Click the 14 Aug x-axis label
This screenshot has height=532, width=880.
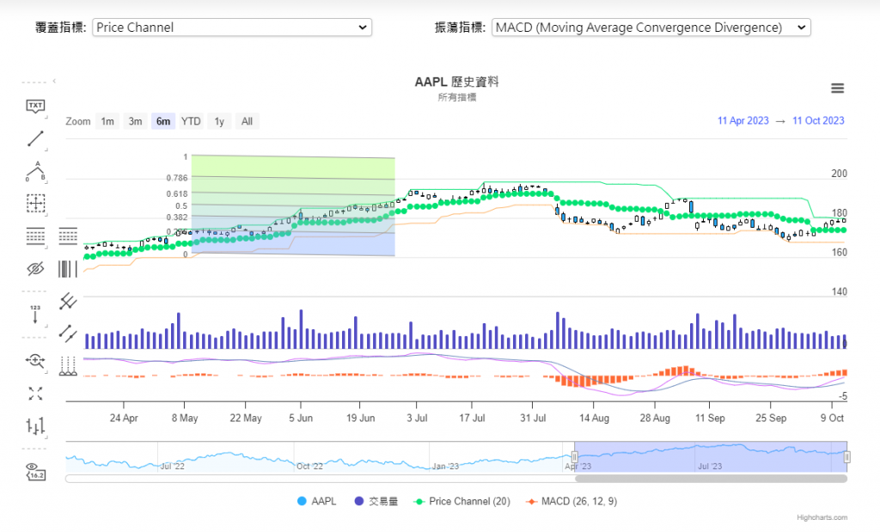(594, 418)
